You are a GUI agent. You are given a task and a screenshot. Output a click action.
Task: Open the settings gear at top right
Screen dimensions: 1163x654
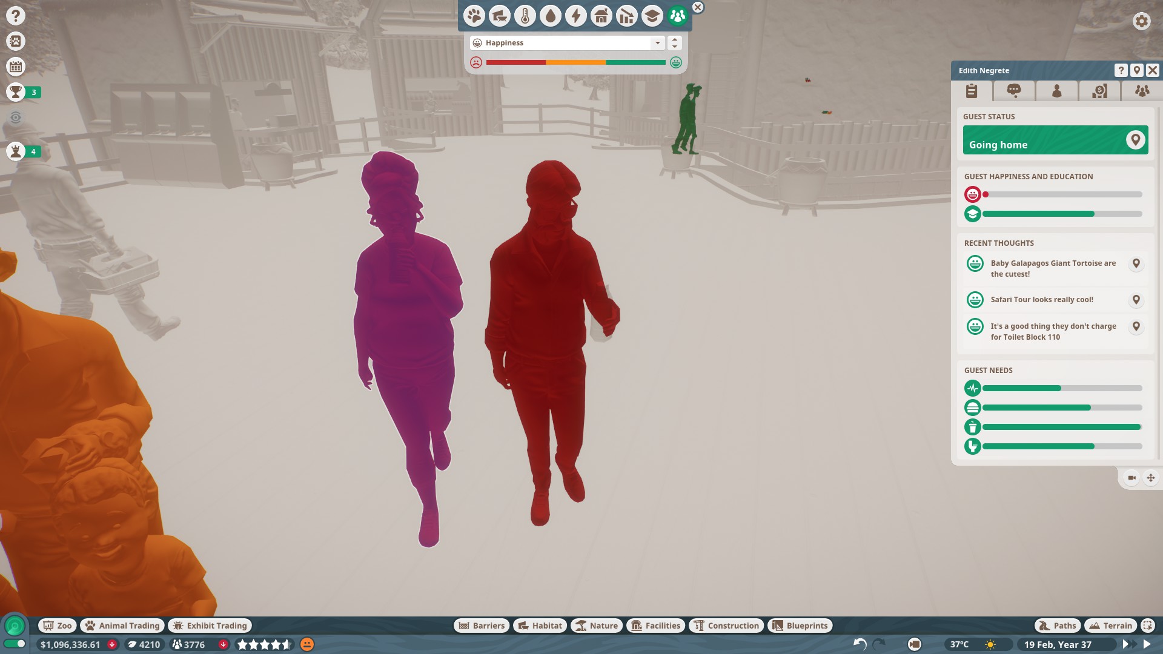pos(1141,21)
